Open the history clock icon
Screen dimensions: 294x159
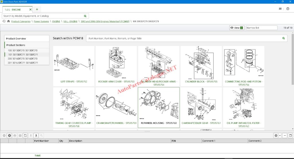coord(4,21)
